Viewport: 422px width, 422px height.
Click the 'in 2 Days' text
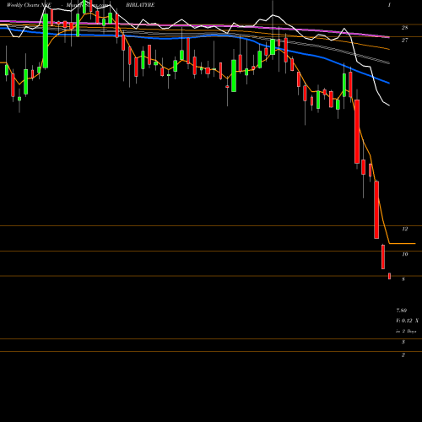406,332
